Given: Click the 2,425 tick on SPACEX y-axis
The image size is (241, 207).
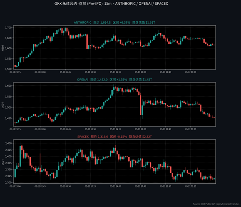Looking at the screenshot, I should tap(8, 150).
